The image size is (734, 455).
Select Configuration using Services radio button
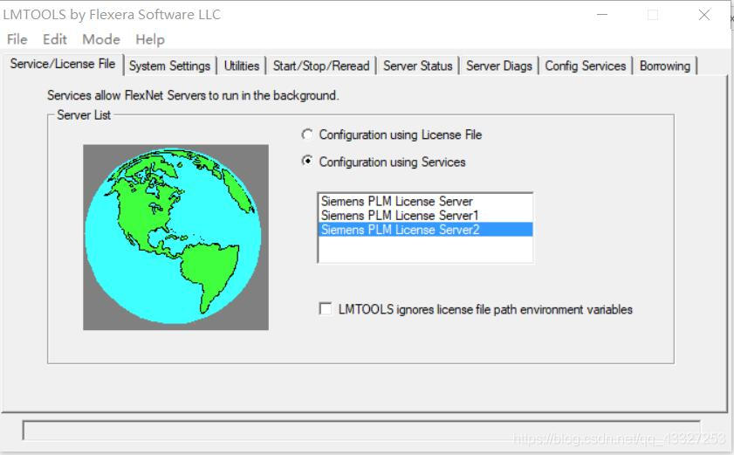(307, 162)
